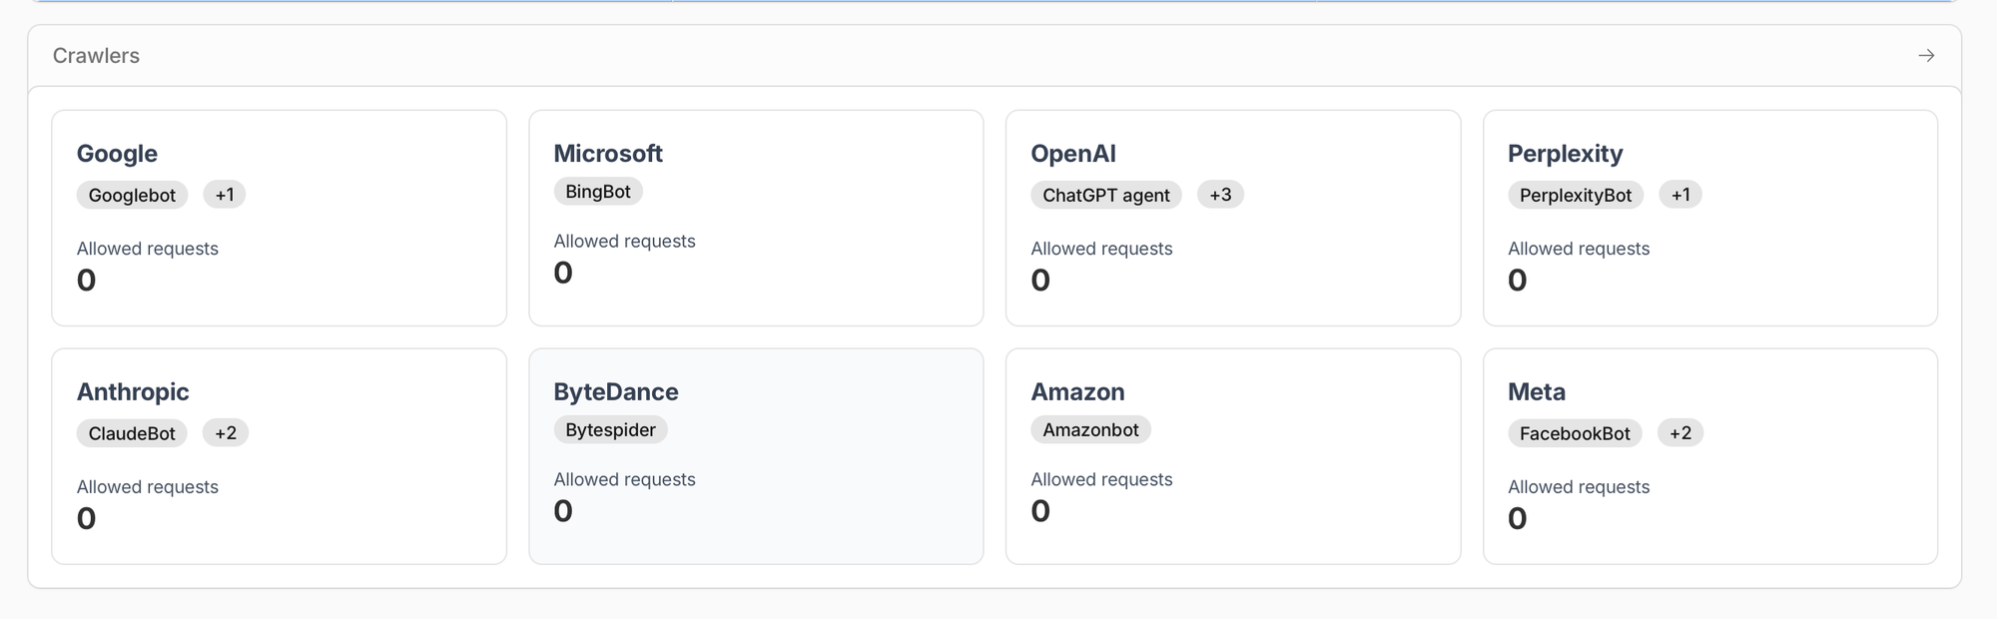
Task: Expand the +1 badge next to Googlebot
Action: click(224, 195)
